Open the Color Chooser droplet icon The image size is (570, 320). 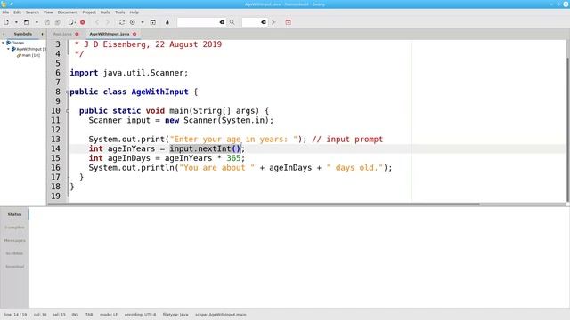coord(167,22)
